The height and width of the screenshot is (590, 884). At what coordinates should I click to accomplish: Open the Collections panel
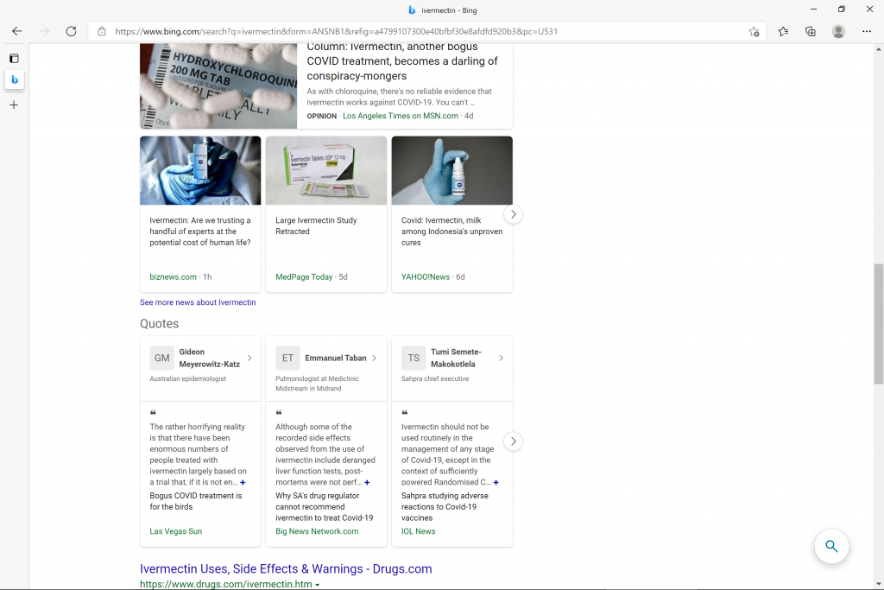coord(810,32)
